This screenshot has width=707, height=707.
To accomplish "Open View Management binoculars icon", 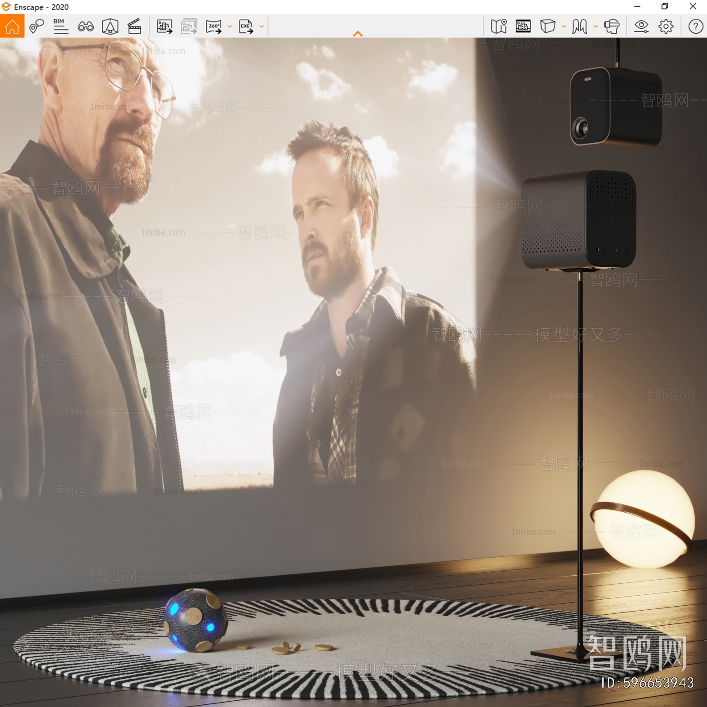I will point(85,27).
